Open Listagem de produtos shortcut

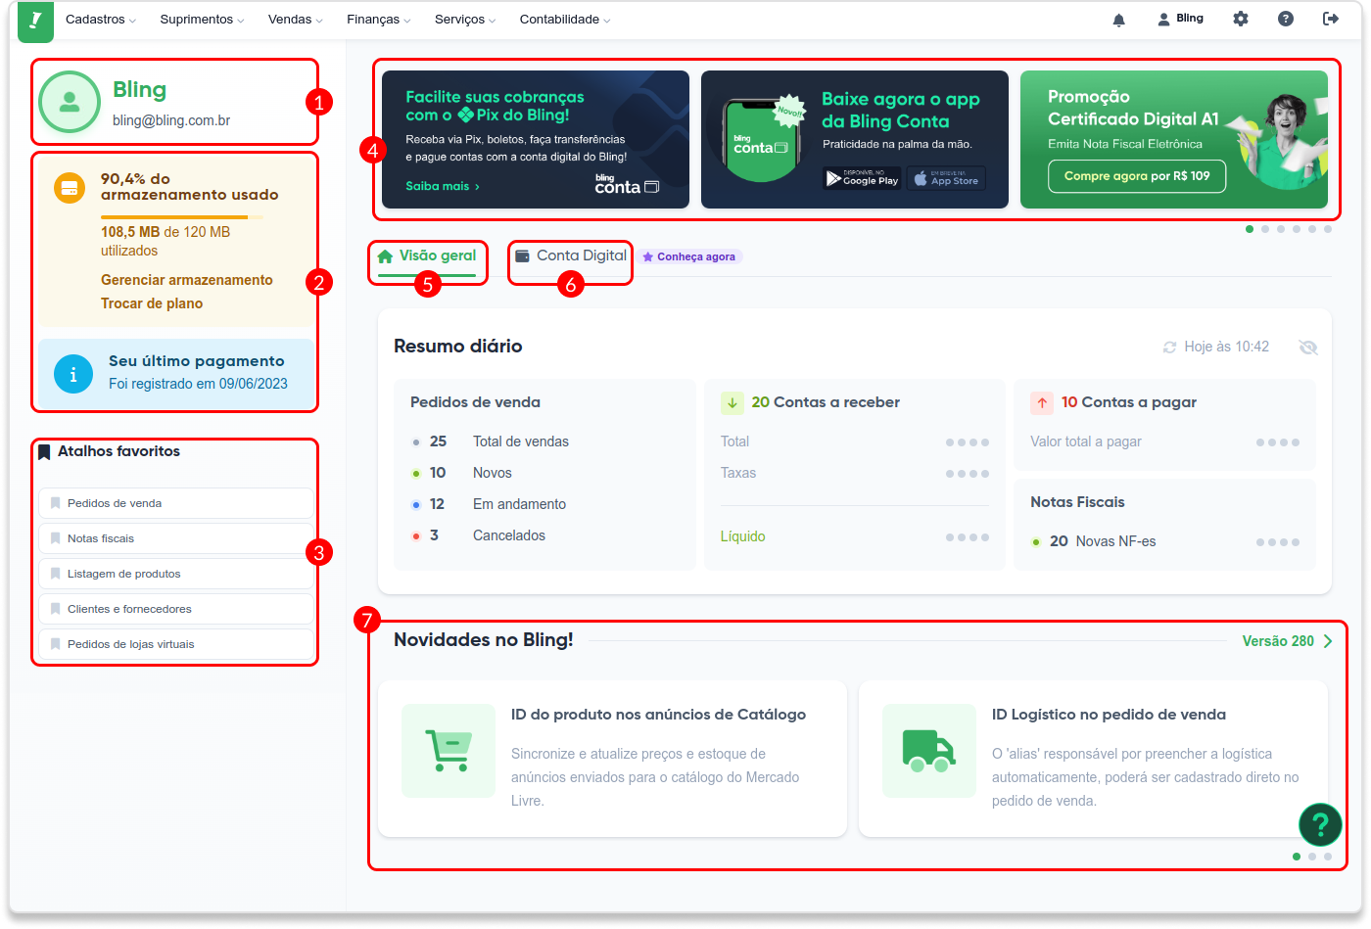pos(176,574)
